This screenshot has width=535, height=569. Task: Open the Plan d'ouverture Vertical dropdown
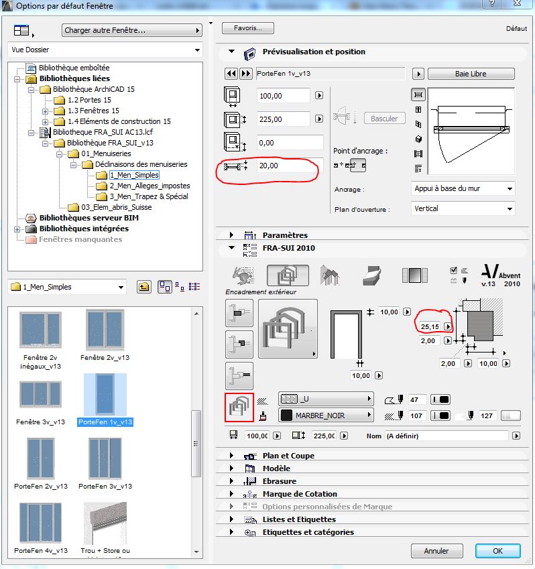(463, 208)
